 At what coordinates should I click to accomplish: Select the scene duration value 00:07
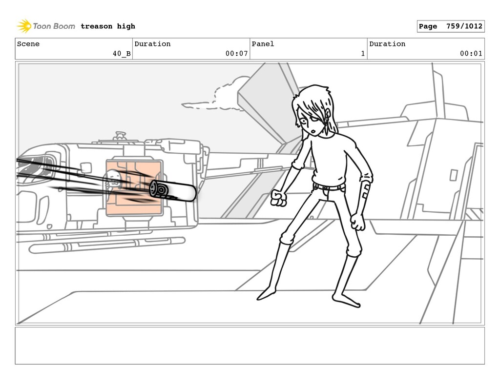[237, 54]
